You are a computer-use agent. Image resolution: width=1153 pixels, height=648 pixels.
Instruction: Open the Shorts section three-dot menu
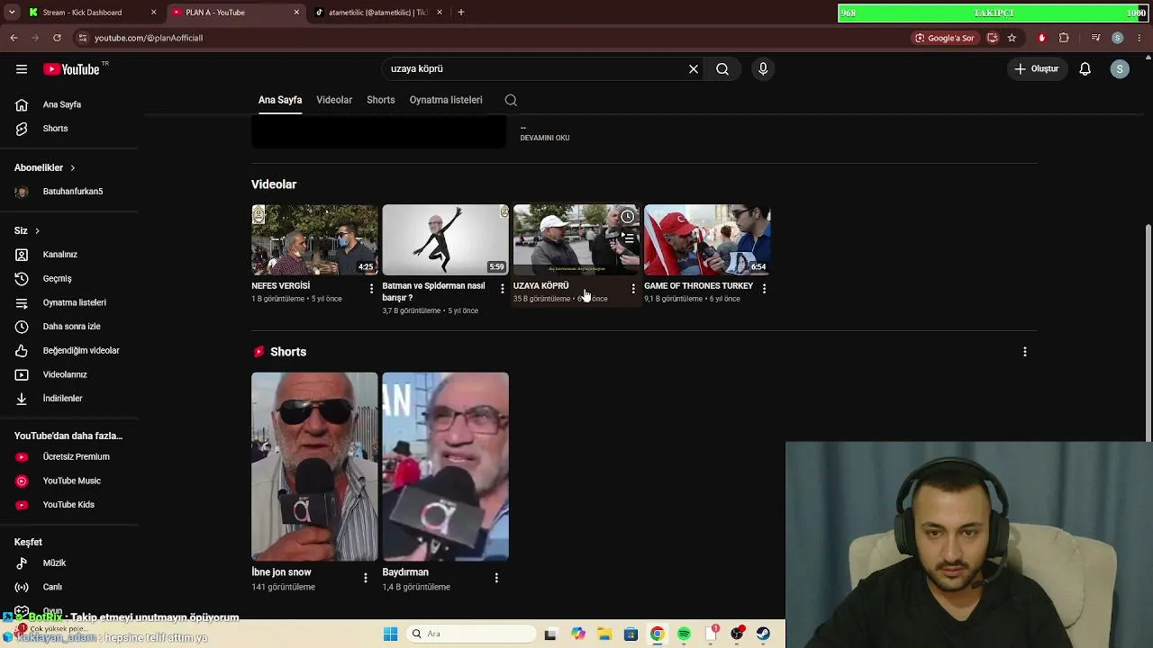[1024, 352]
